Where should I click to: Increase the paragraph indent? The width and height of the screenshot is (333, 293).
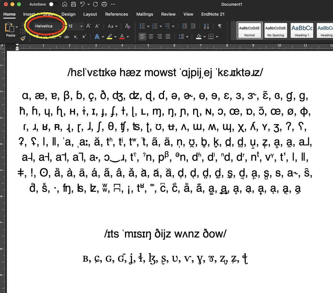[193, 26]
